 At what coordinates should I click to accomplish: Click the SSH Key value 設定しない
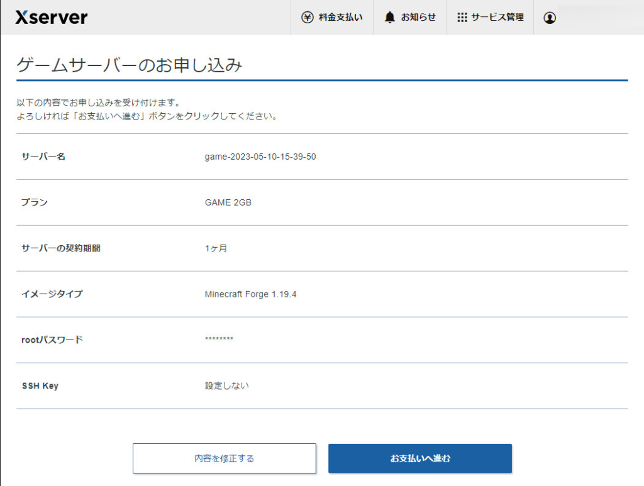click(228, 385)
